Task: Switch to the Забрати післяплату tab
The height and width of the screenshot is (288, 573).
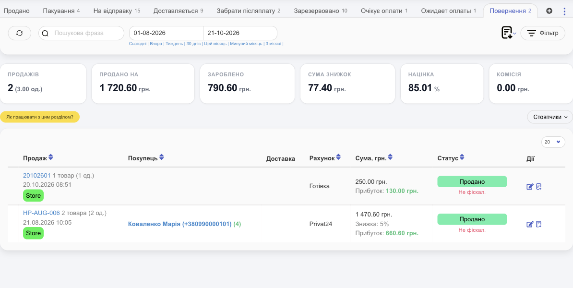Action: (x=249, y=11)
